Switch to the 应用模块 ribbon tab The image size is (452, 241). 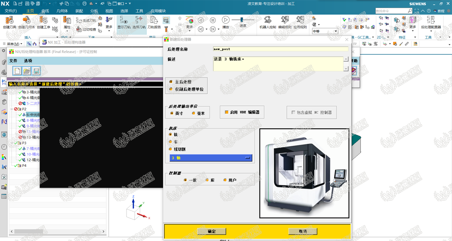tap(158, 11)
